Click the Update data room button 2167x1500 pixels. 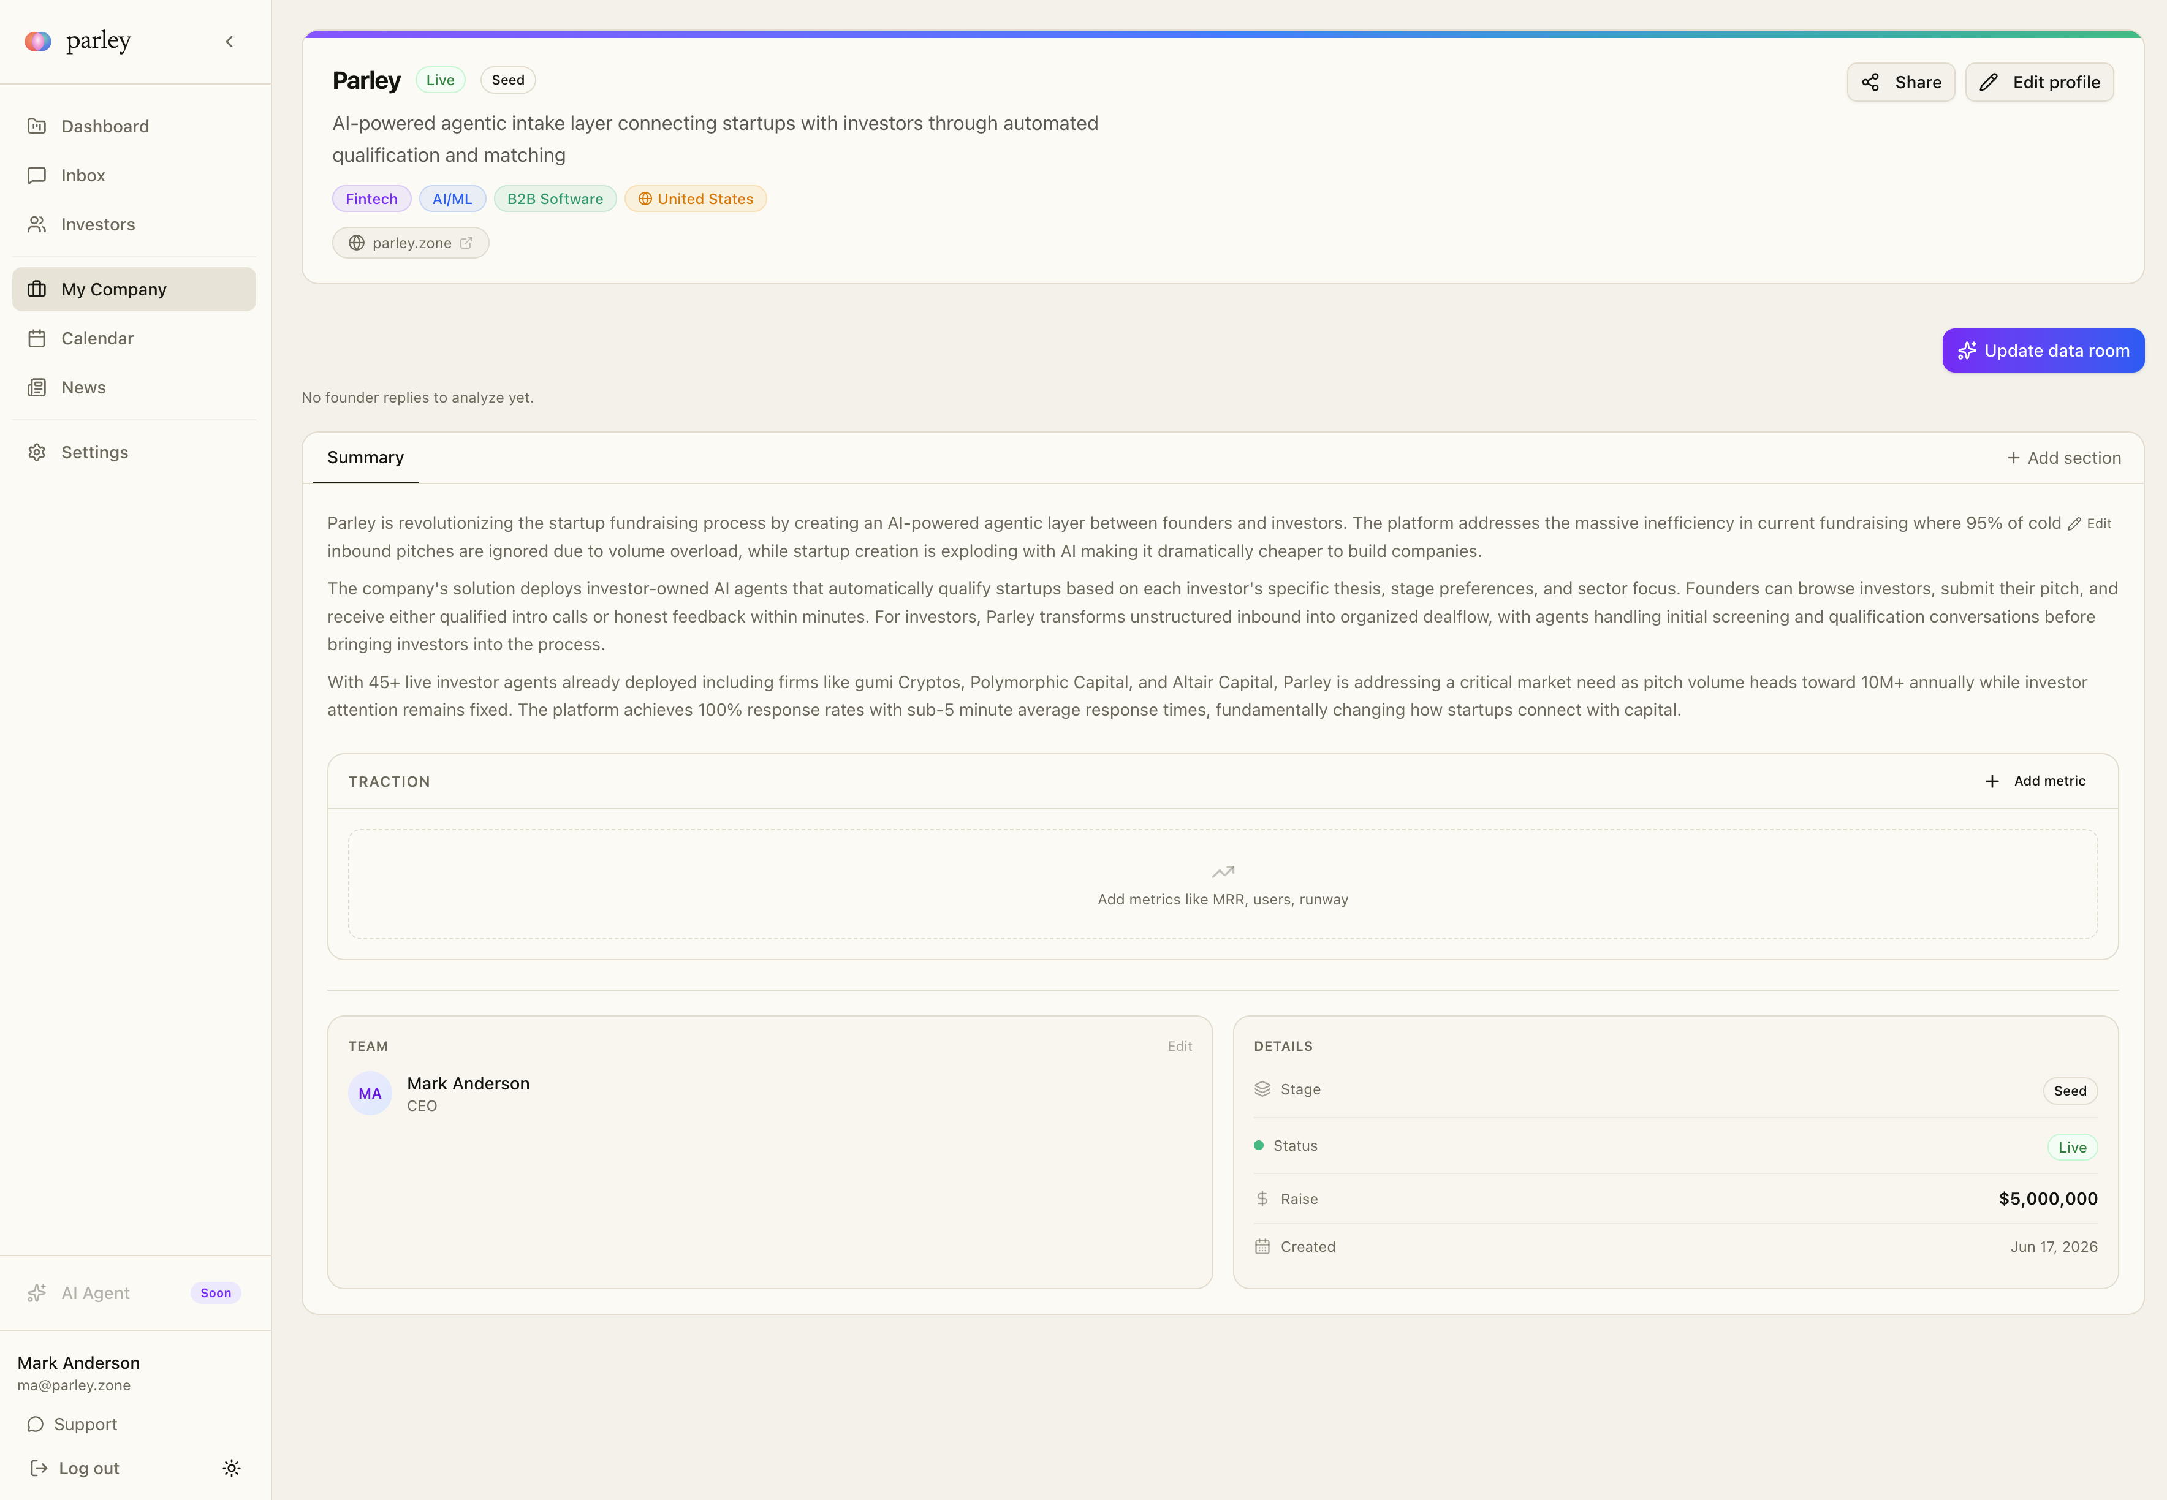tap(2043, 350)
